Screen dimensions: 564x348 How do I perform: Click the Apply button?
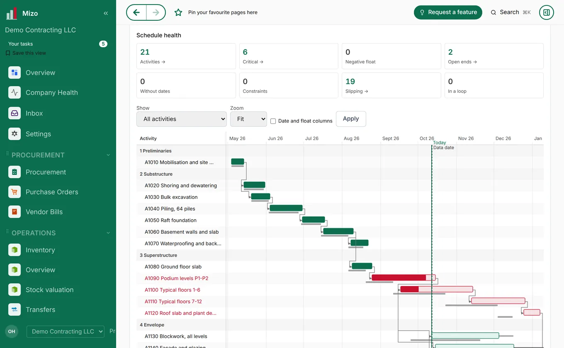coord(351,119)
